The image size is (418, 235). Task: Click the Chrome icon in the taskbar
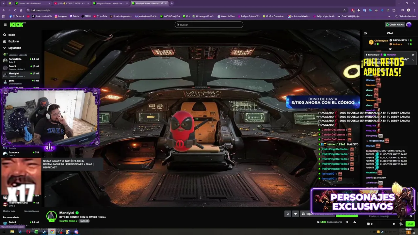(52, 232)
